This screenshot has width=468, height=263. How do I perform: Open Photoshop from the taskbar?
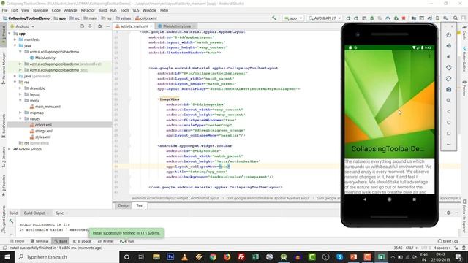pos(170,256)
